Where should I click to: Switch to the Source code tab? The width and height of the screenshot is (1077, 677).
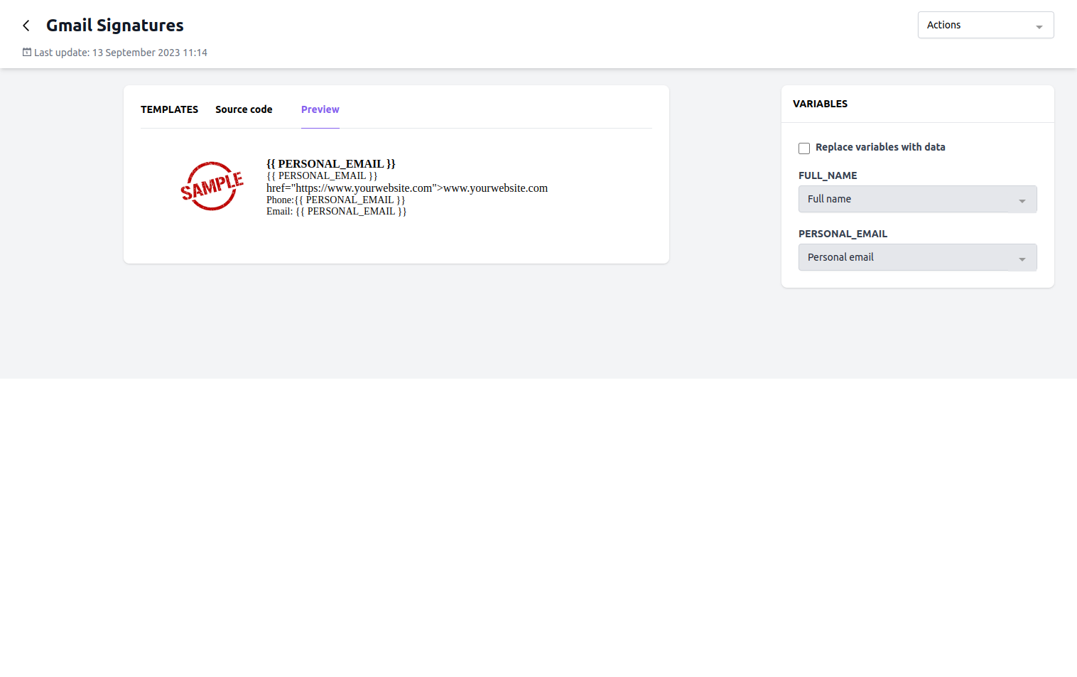(x=244, y=109)
